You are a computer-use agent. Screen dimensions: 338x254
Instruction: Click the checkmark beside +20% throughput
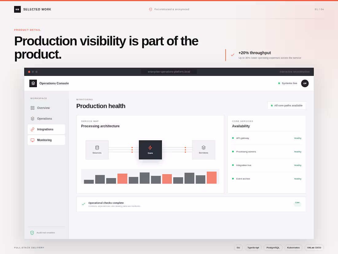232,55
